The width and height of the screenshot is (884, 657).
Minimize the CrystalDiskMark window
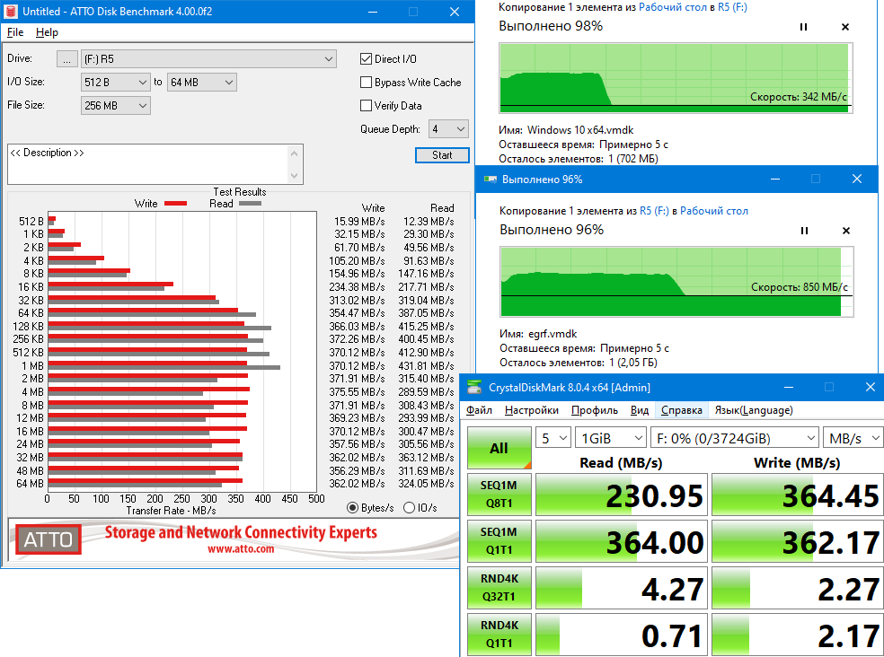point(789,387)
